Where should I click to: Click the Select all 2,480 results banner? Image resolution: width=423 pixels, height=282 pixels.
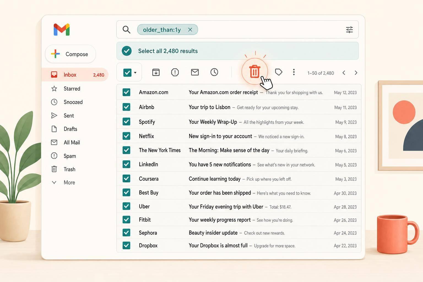click(x=237, y=51)
